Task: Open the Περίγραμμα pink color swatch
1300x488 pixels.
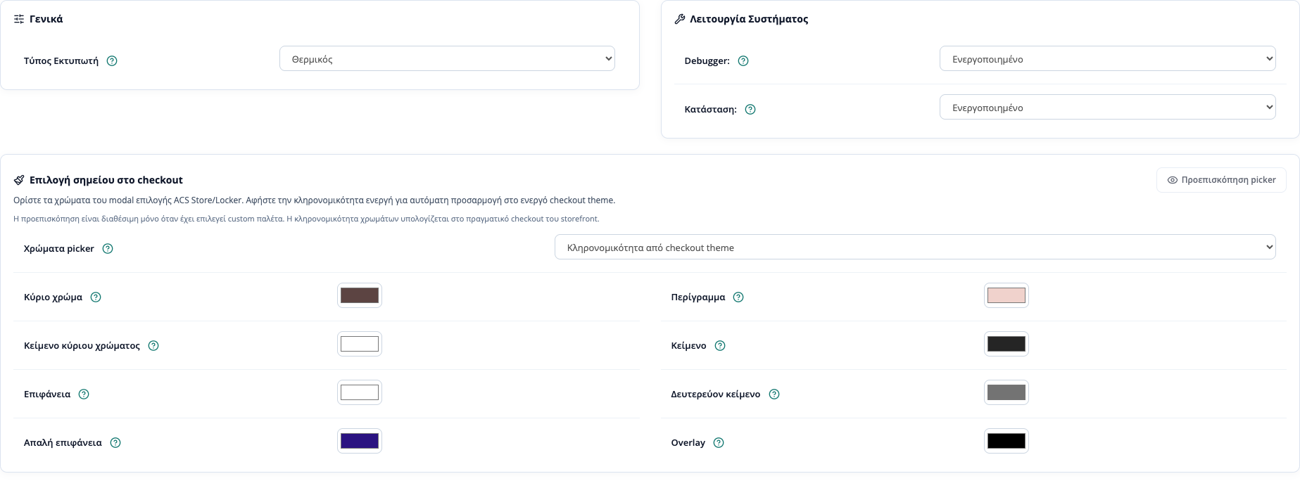Action: (1006, 295)
